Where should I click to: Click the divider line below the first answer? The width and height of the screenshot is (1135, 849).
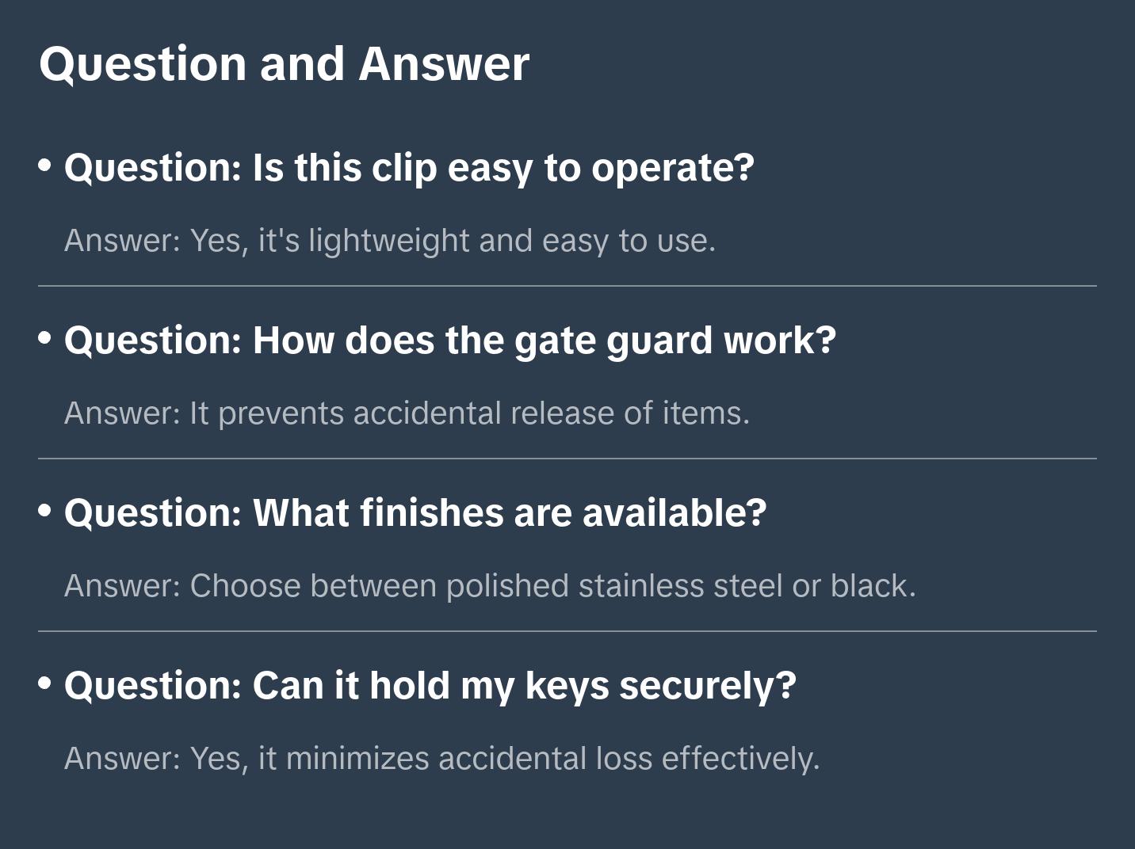pos(567,286)
